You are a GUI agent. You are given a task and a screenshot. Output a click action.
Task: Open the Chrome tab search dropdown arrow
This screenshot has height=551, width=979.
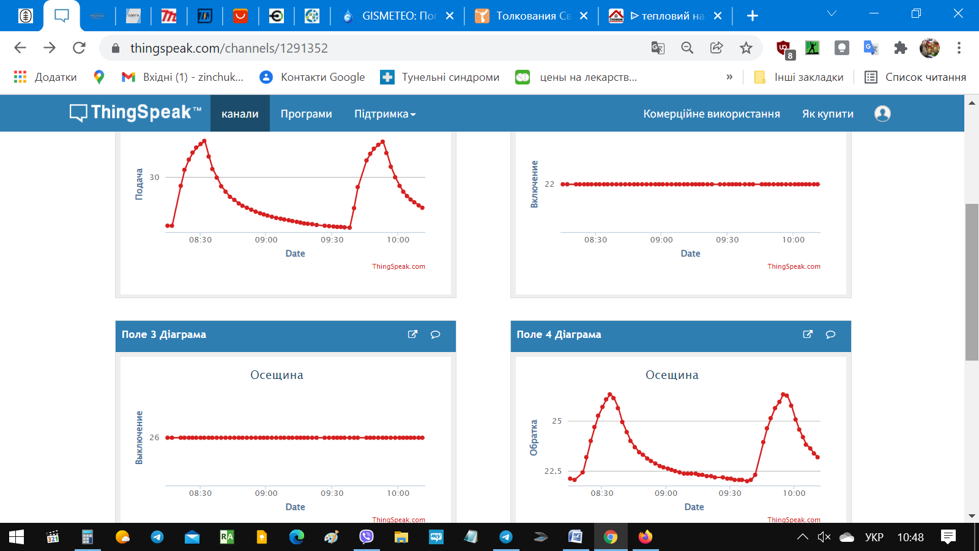832,13
